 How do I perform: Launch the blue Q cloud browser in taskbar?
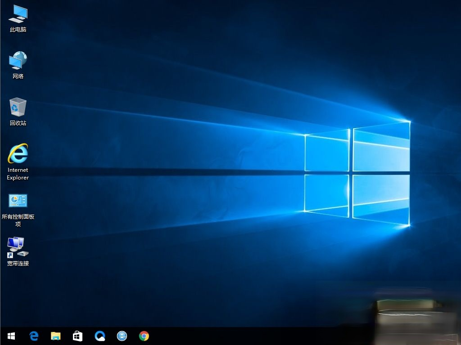tap(100, 336)
